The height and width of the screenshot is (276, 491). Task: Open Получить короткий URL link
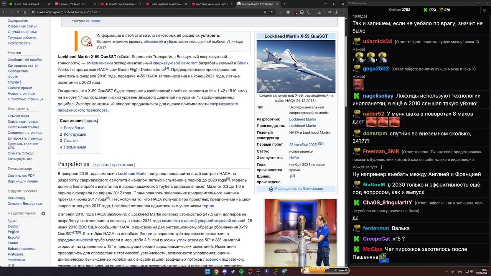(x=23, y=145)
